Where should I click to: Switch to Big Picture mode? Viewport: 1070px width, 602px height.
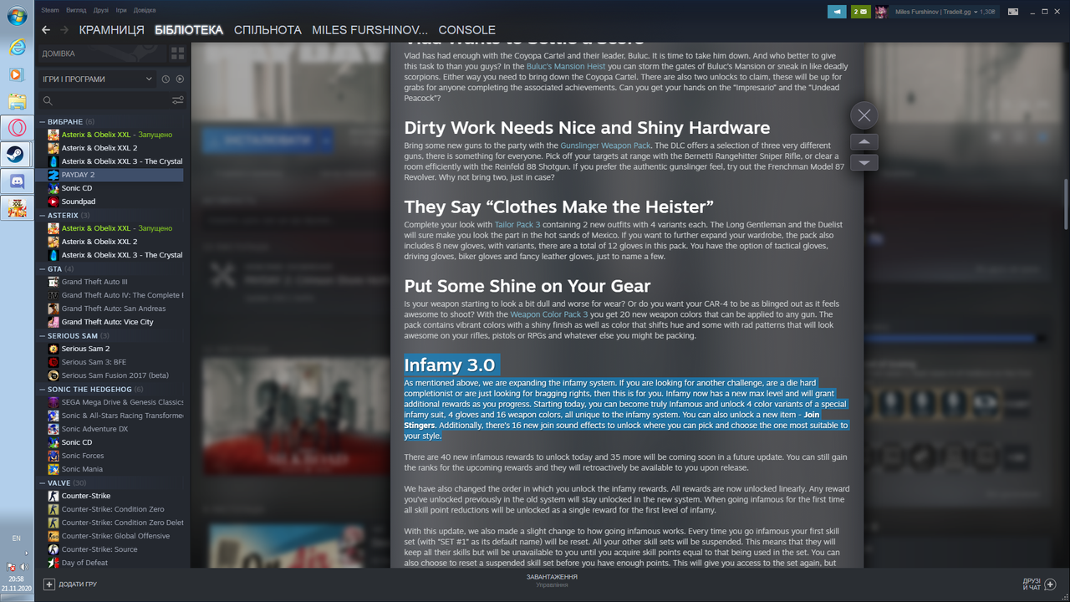1013,12
